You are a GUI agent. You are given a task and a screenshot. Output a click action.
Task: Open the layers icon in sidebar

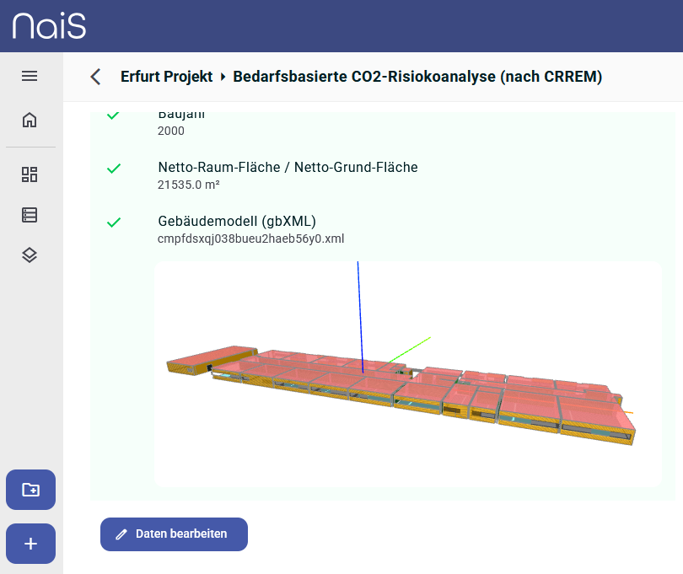[30, 255]
